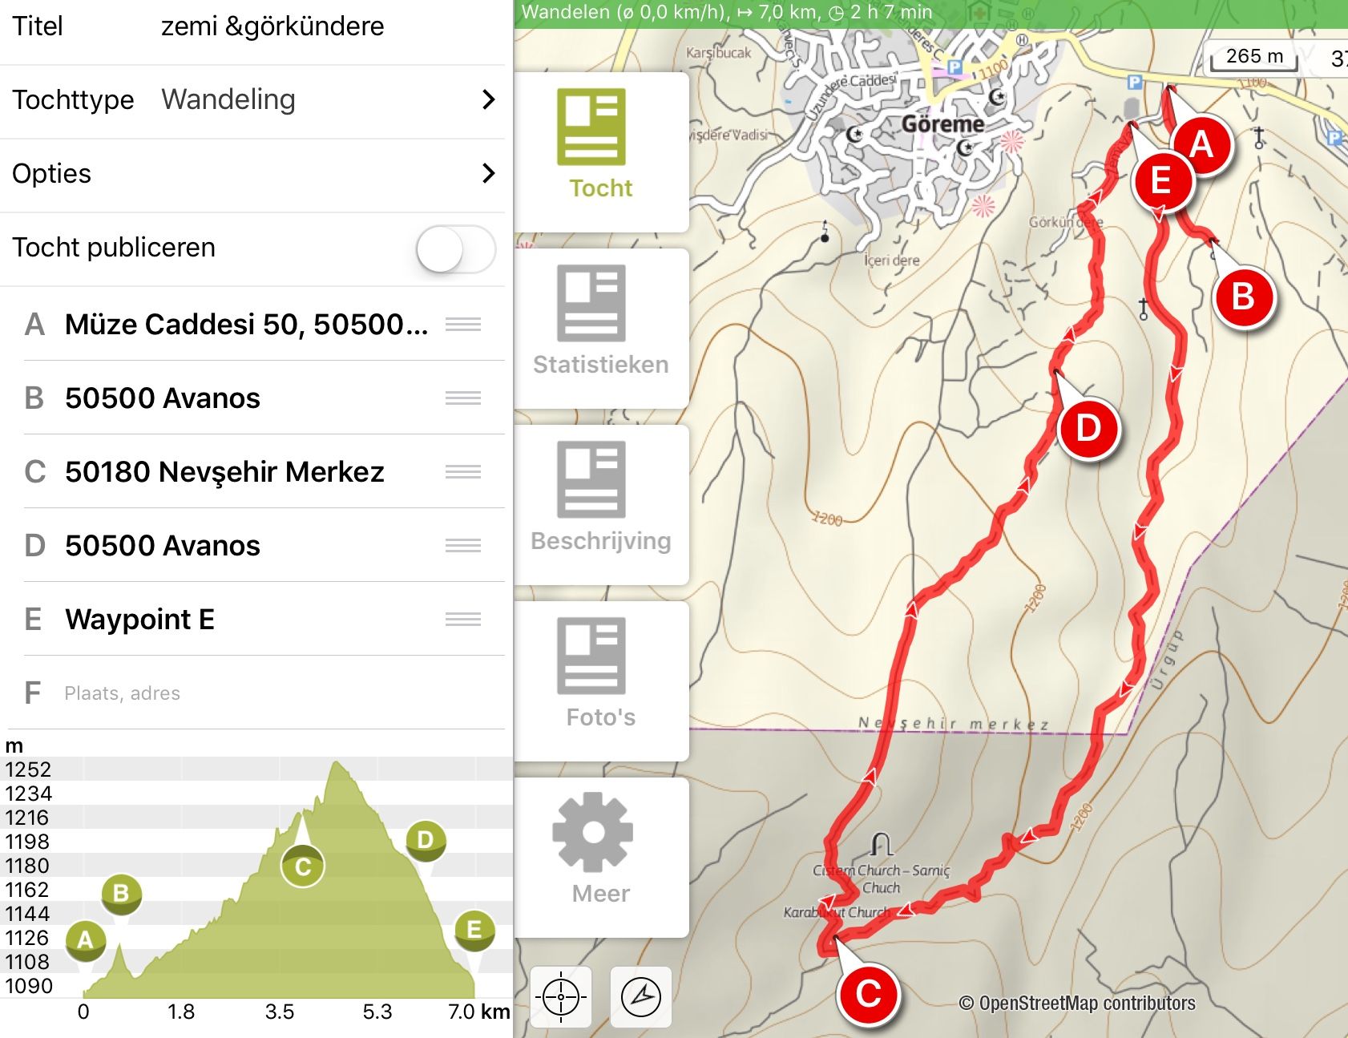Toggle the Tocht publiceren switch
Image resolution: width=1348 pixels, height=1038 pixels.
pos(456,248)
